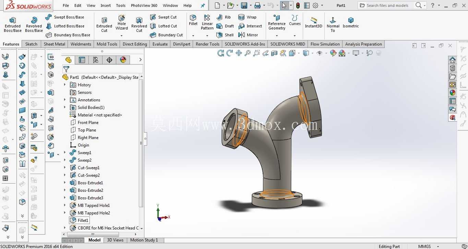The height and width of the screenshot is (249, 468).
Task: Switch to the Sketch tab
Action: pyautogui.click(x=31, y=44)
